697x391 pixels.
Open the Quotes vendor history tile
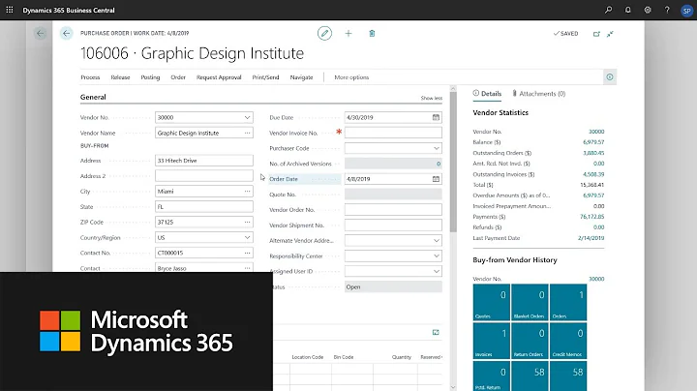[x=491, y=302]
